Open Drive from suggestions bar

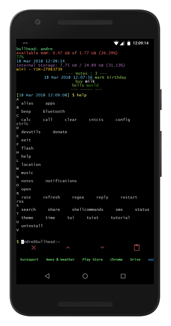[x=135, y=259]
